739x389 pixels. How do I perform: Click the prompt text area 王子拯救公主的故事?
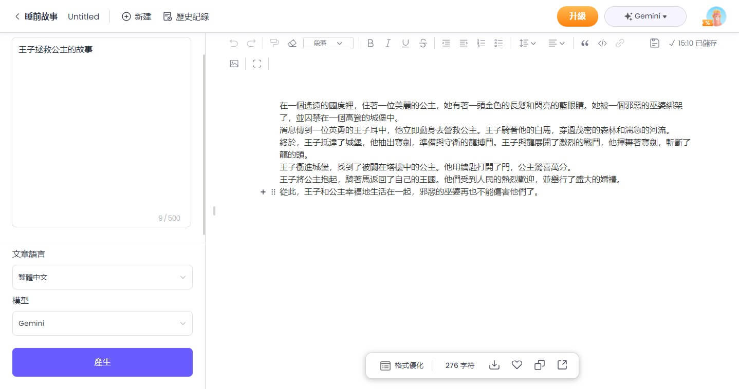pyautogui.click(x=101, y=132)
